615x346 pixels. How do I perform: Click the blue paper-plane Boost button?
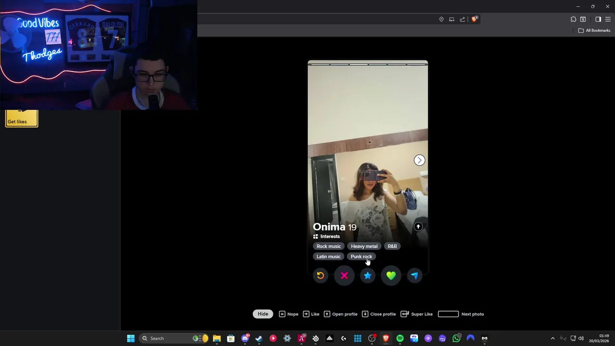tap(415, 275)
